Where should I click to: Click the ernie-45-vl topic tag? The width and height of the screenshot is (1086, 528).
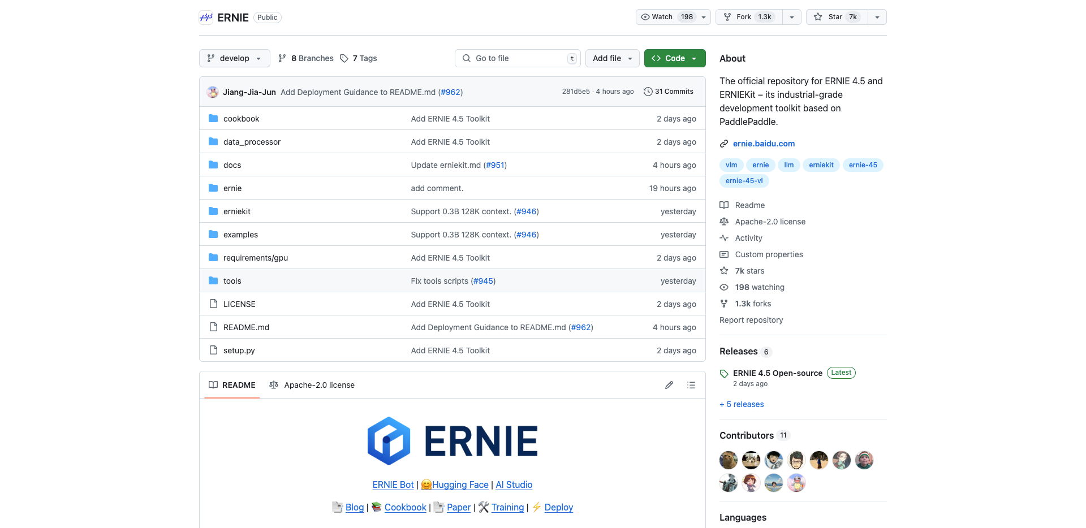pyautogui.click(x=744, y=181)
